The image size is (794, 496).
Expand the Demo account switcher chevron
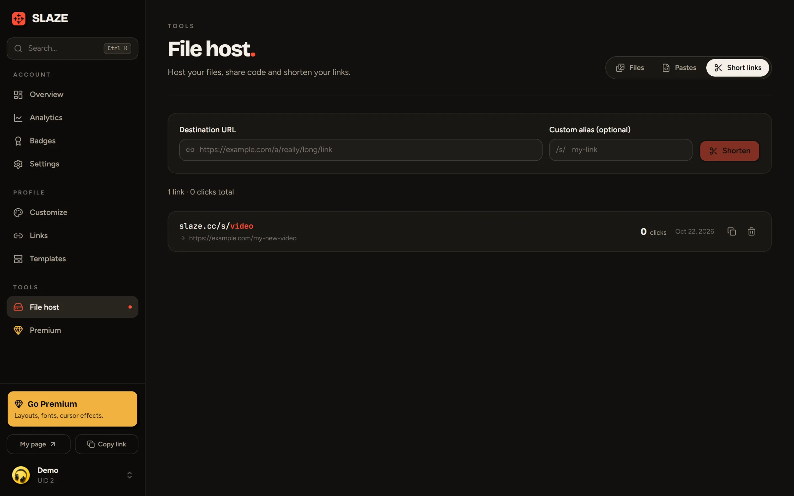click(x=130, y=475)
